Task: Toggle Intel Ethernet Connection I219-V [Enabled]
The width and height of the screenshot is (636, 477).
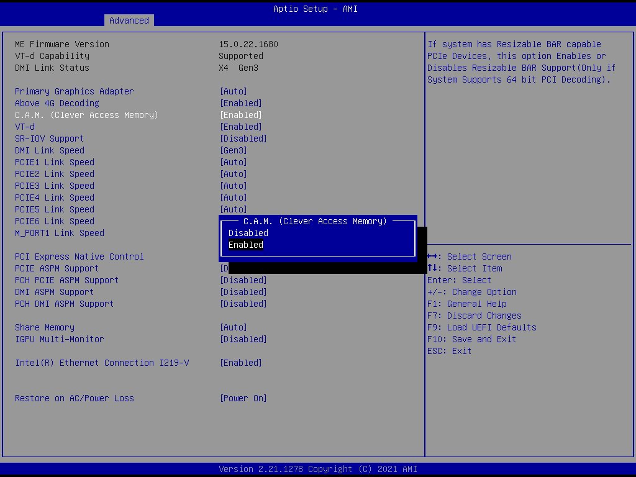Action: 241,363
